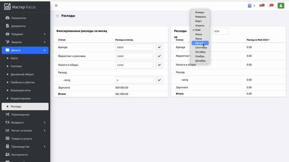Expand the Расчет остатков submenu chevron
This screenshot has height=162, width=289.
point(45,130)
